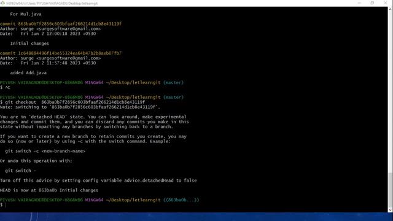The height and width of the screenshot is (221, 393).
Task: Click the date line 'Fri Jun 2 11:57:48 2023'
Action: pos(48,63)
